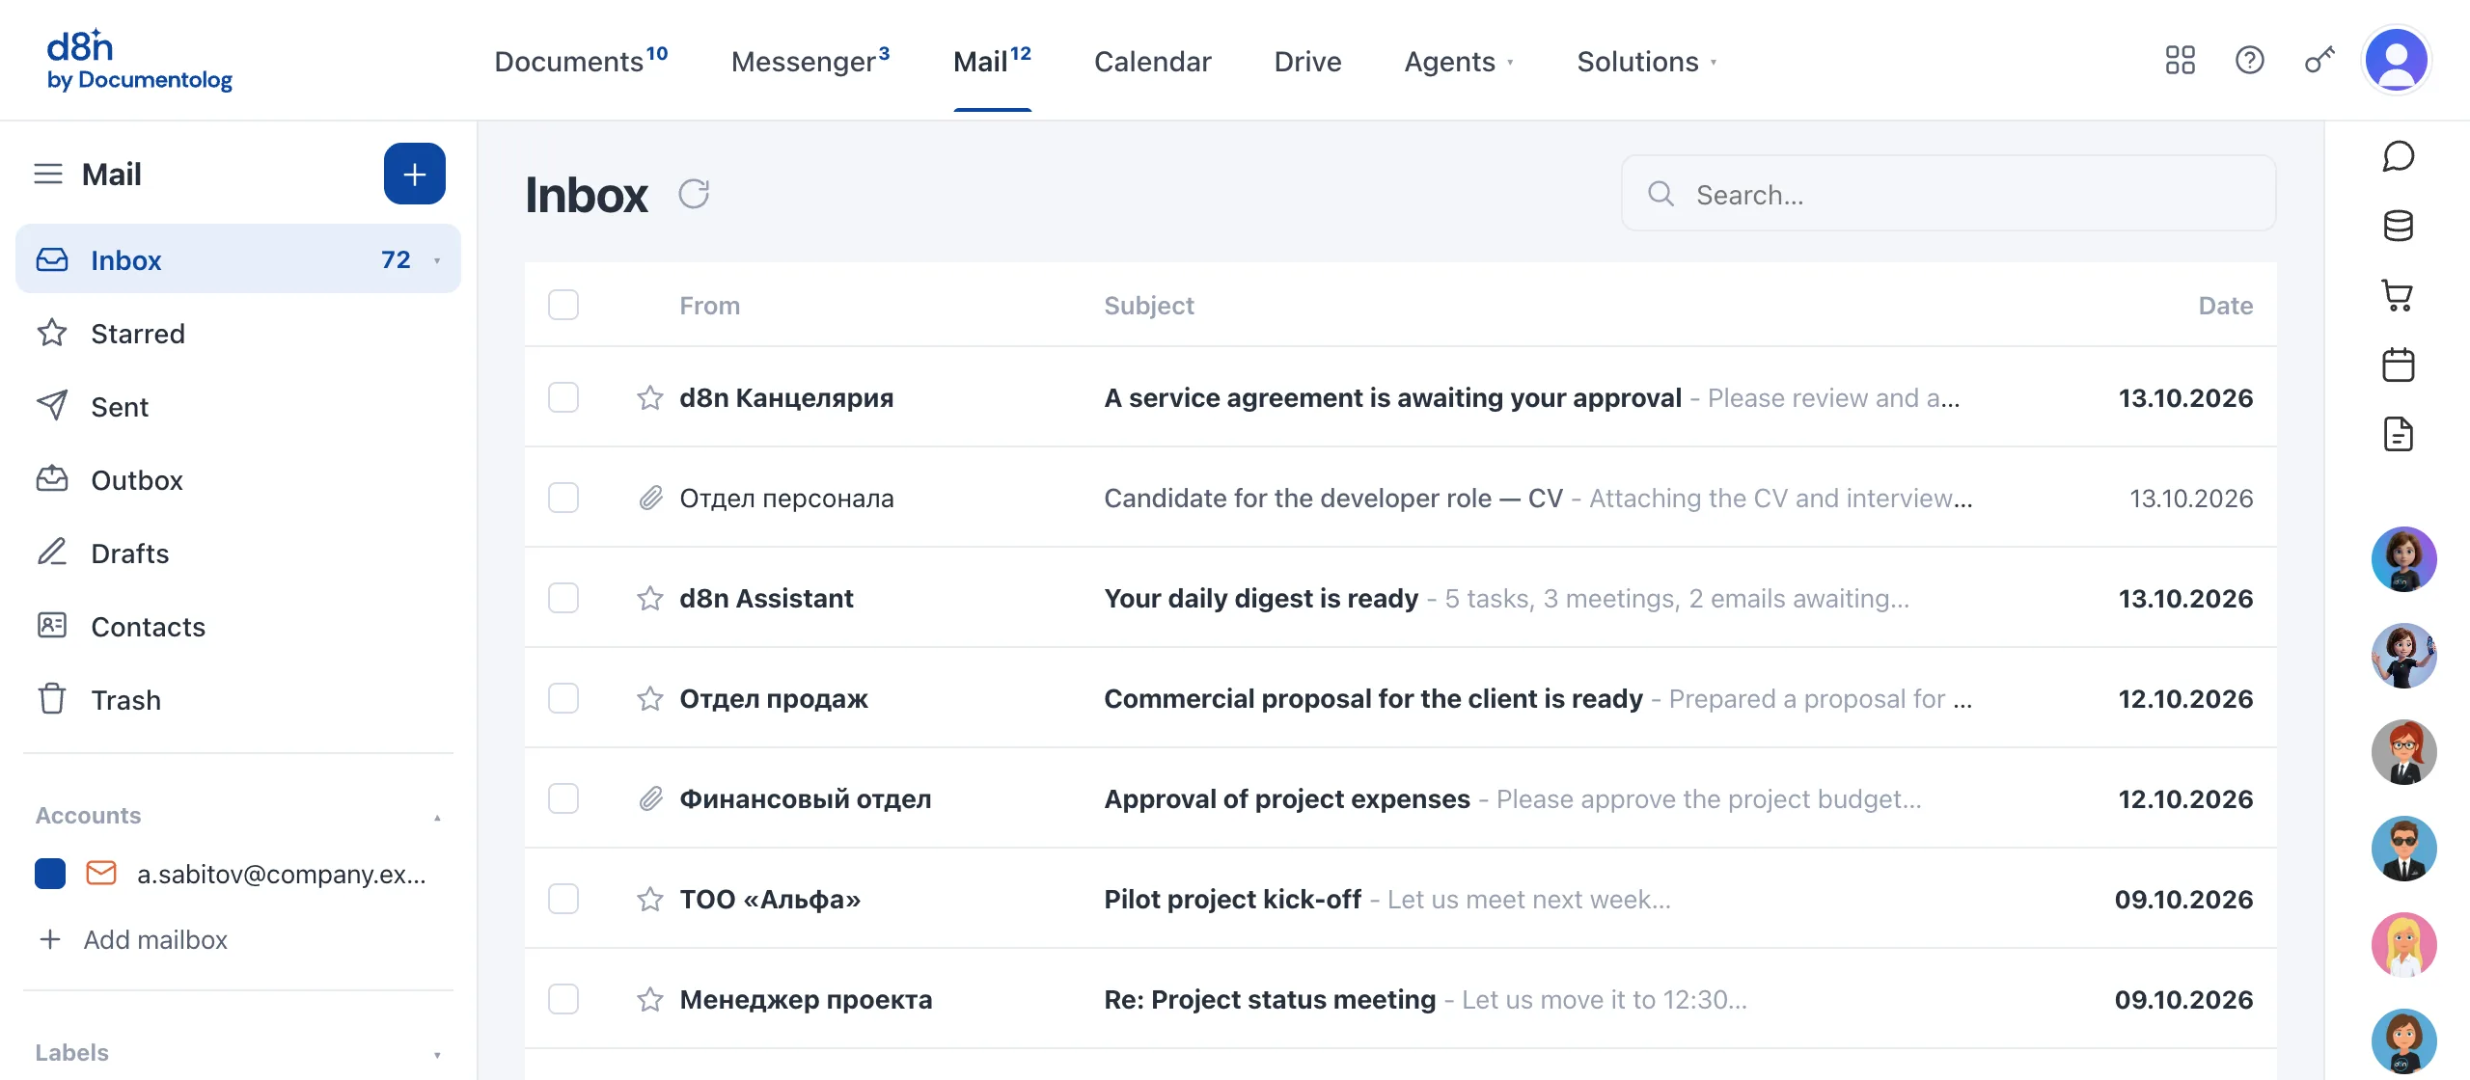This screenshot has height=1080, width=2470.
Task: Open the apps grid icon
Action: (x=2180, y=61)
